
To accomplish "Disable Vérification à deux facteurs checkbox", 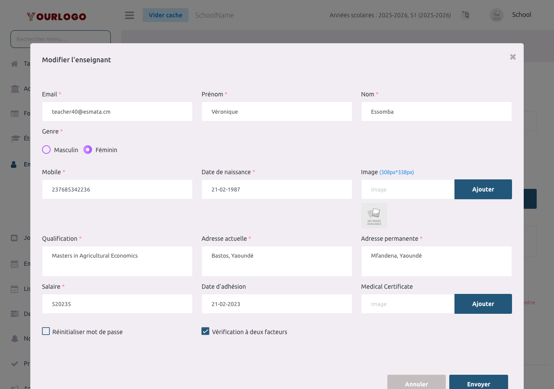I will point(206,331).
